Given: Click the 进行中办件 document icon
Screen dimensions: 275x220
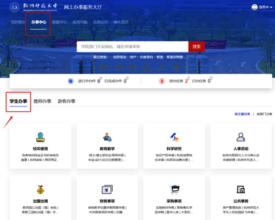Looking at the screenshot, I should click(x=70, y=81).
